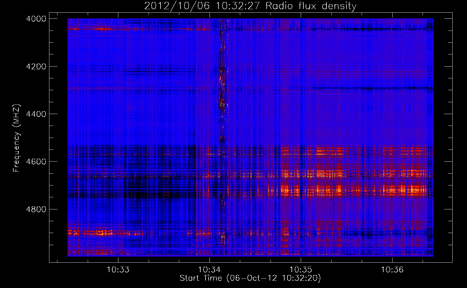This screenshot has height=288, width=467.
Task: Click the vertical burst streak in the spectrogram
Action: point(223,132)
